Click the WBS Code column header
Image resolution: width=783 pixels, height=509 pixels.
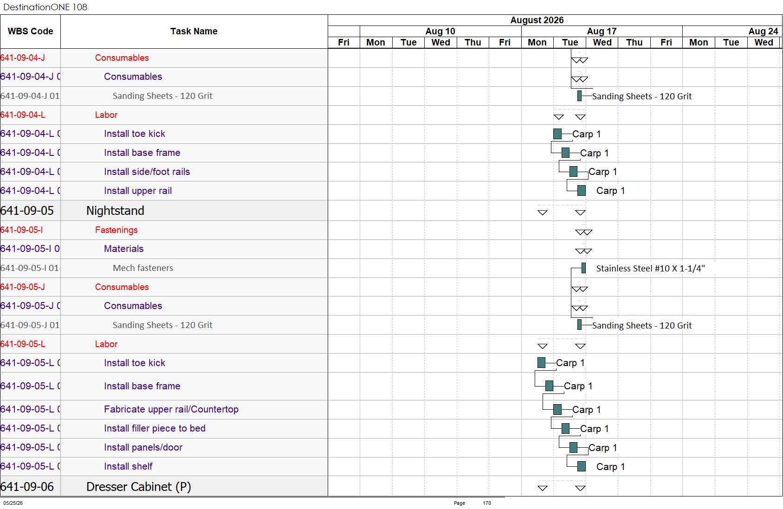30,31
